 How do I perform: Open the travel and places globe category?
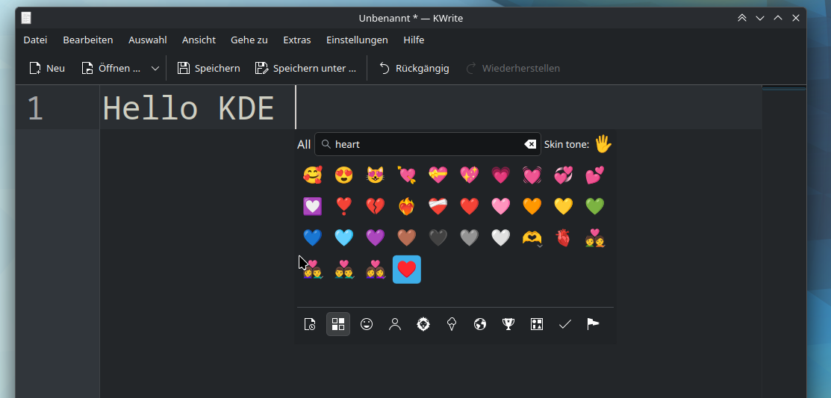pos(479,324)
